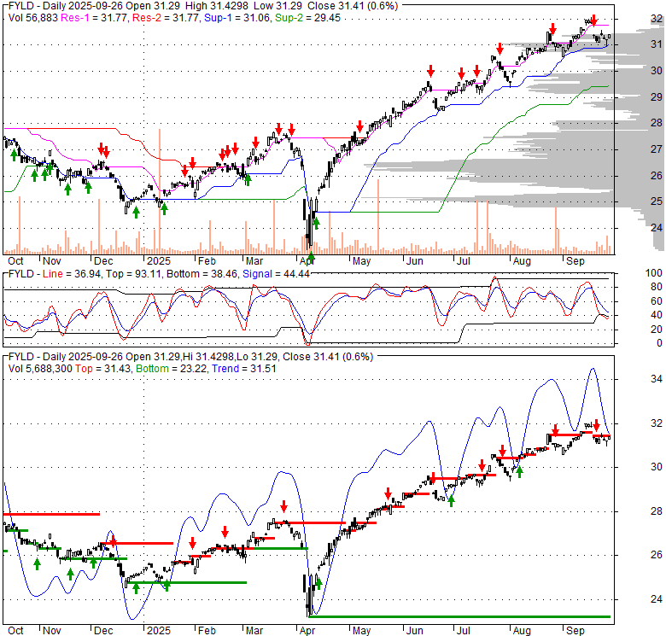Click the '32' price label on the top chart axis
The height and width of the screenshot is (636, 666).
[x=657, y=18]
